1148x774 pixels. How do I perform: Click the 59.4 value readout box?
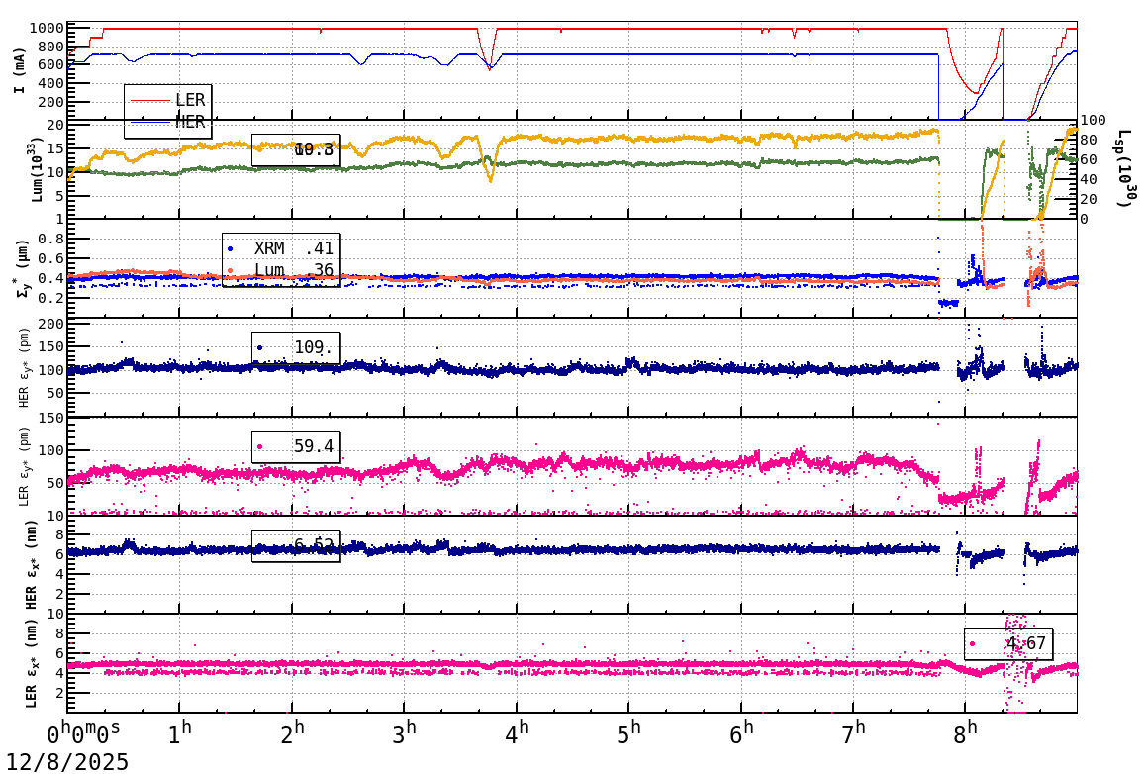(x=297, y=447)
